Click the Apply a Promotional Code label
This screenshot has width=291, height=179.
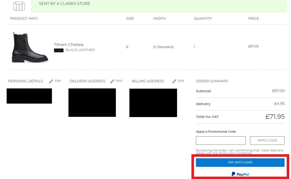pos(216,131)
